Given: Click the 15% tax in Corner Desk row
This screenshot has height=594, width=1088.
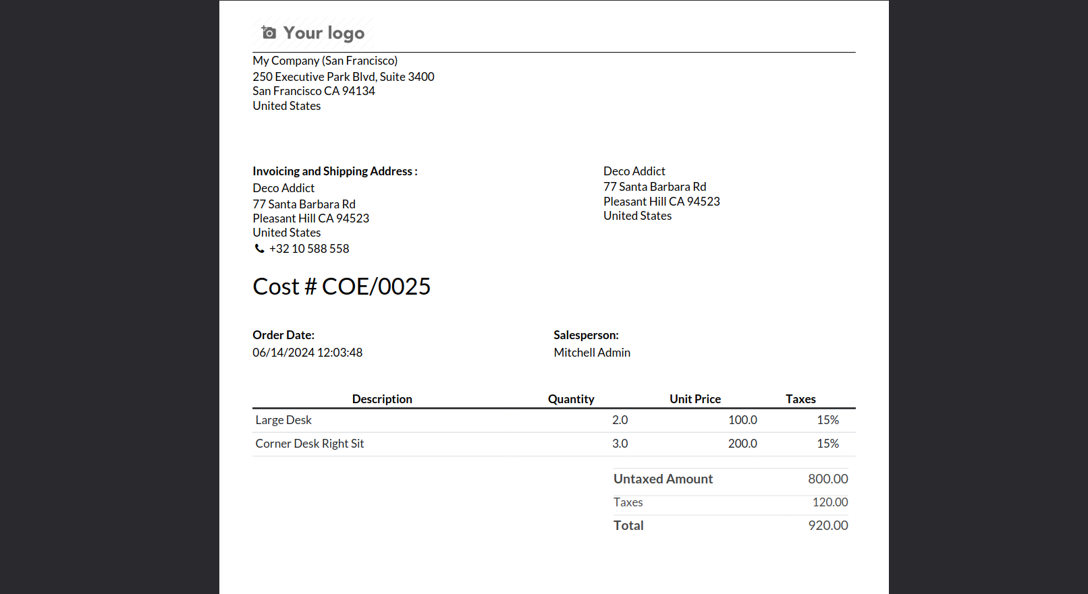Looking at the screenshot, I should [x=827, y=444].
